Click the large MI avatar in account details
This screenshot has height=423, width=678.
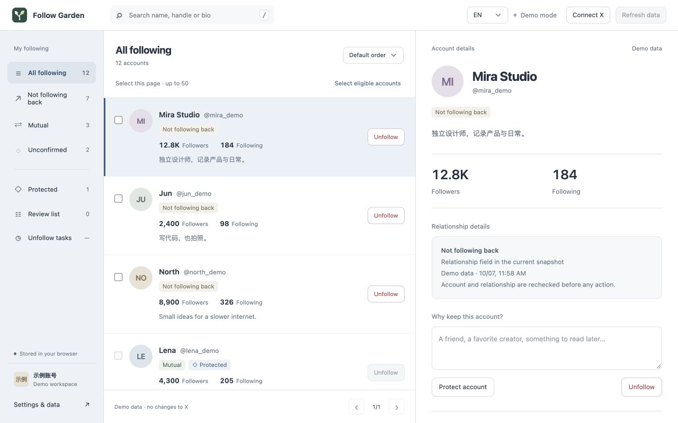(x=448, y=81)
